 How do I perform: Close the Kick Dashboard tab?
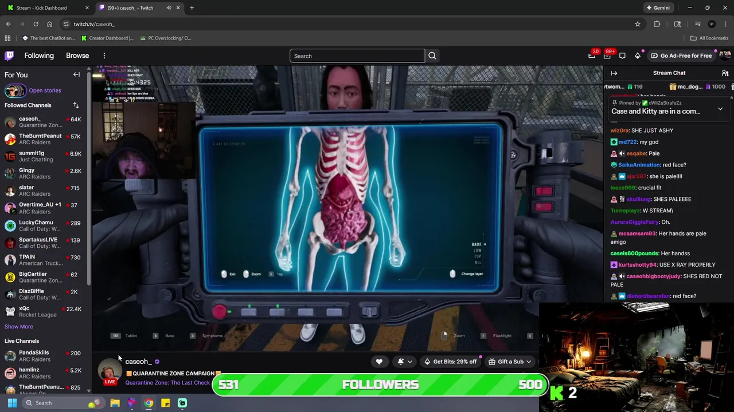click(87, 8)
